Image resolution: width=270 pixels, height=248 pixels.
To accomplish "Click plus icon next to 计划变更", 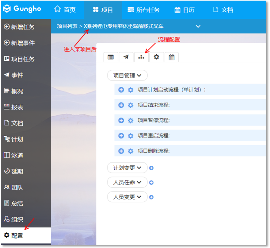I will point(151,168).
